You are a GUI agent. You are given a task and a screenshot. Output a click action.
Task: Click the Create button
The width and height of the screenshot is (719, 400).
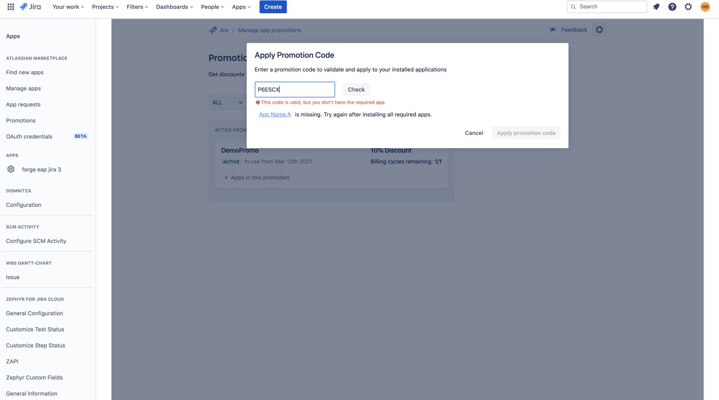(x=273, y=7)
